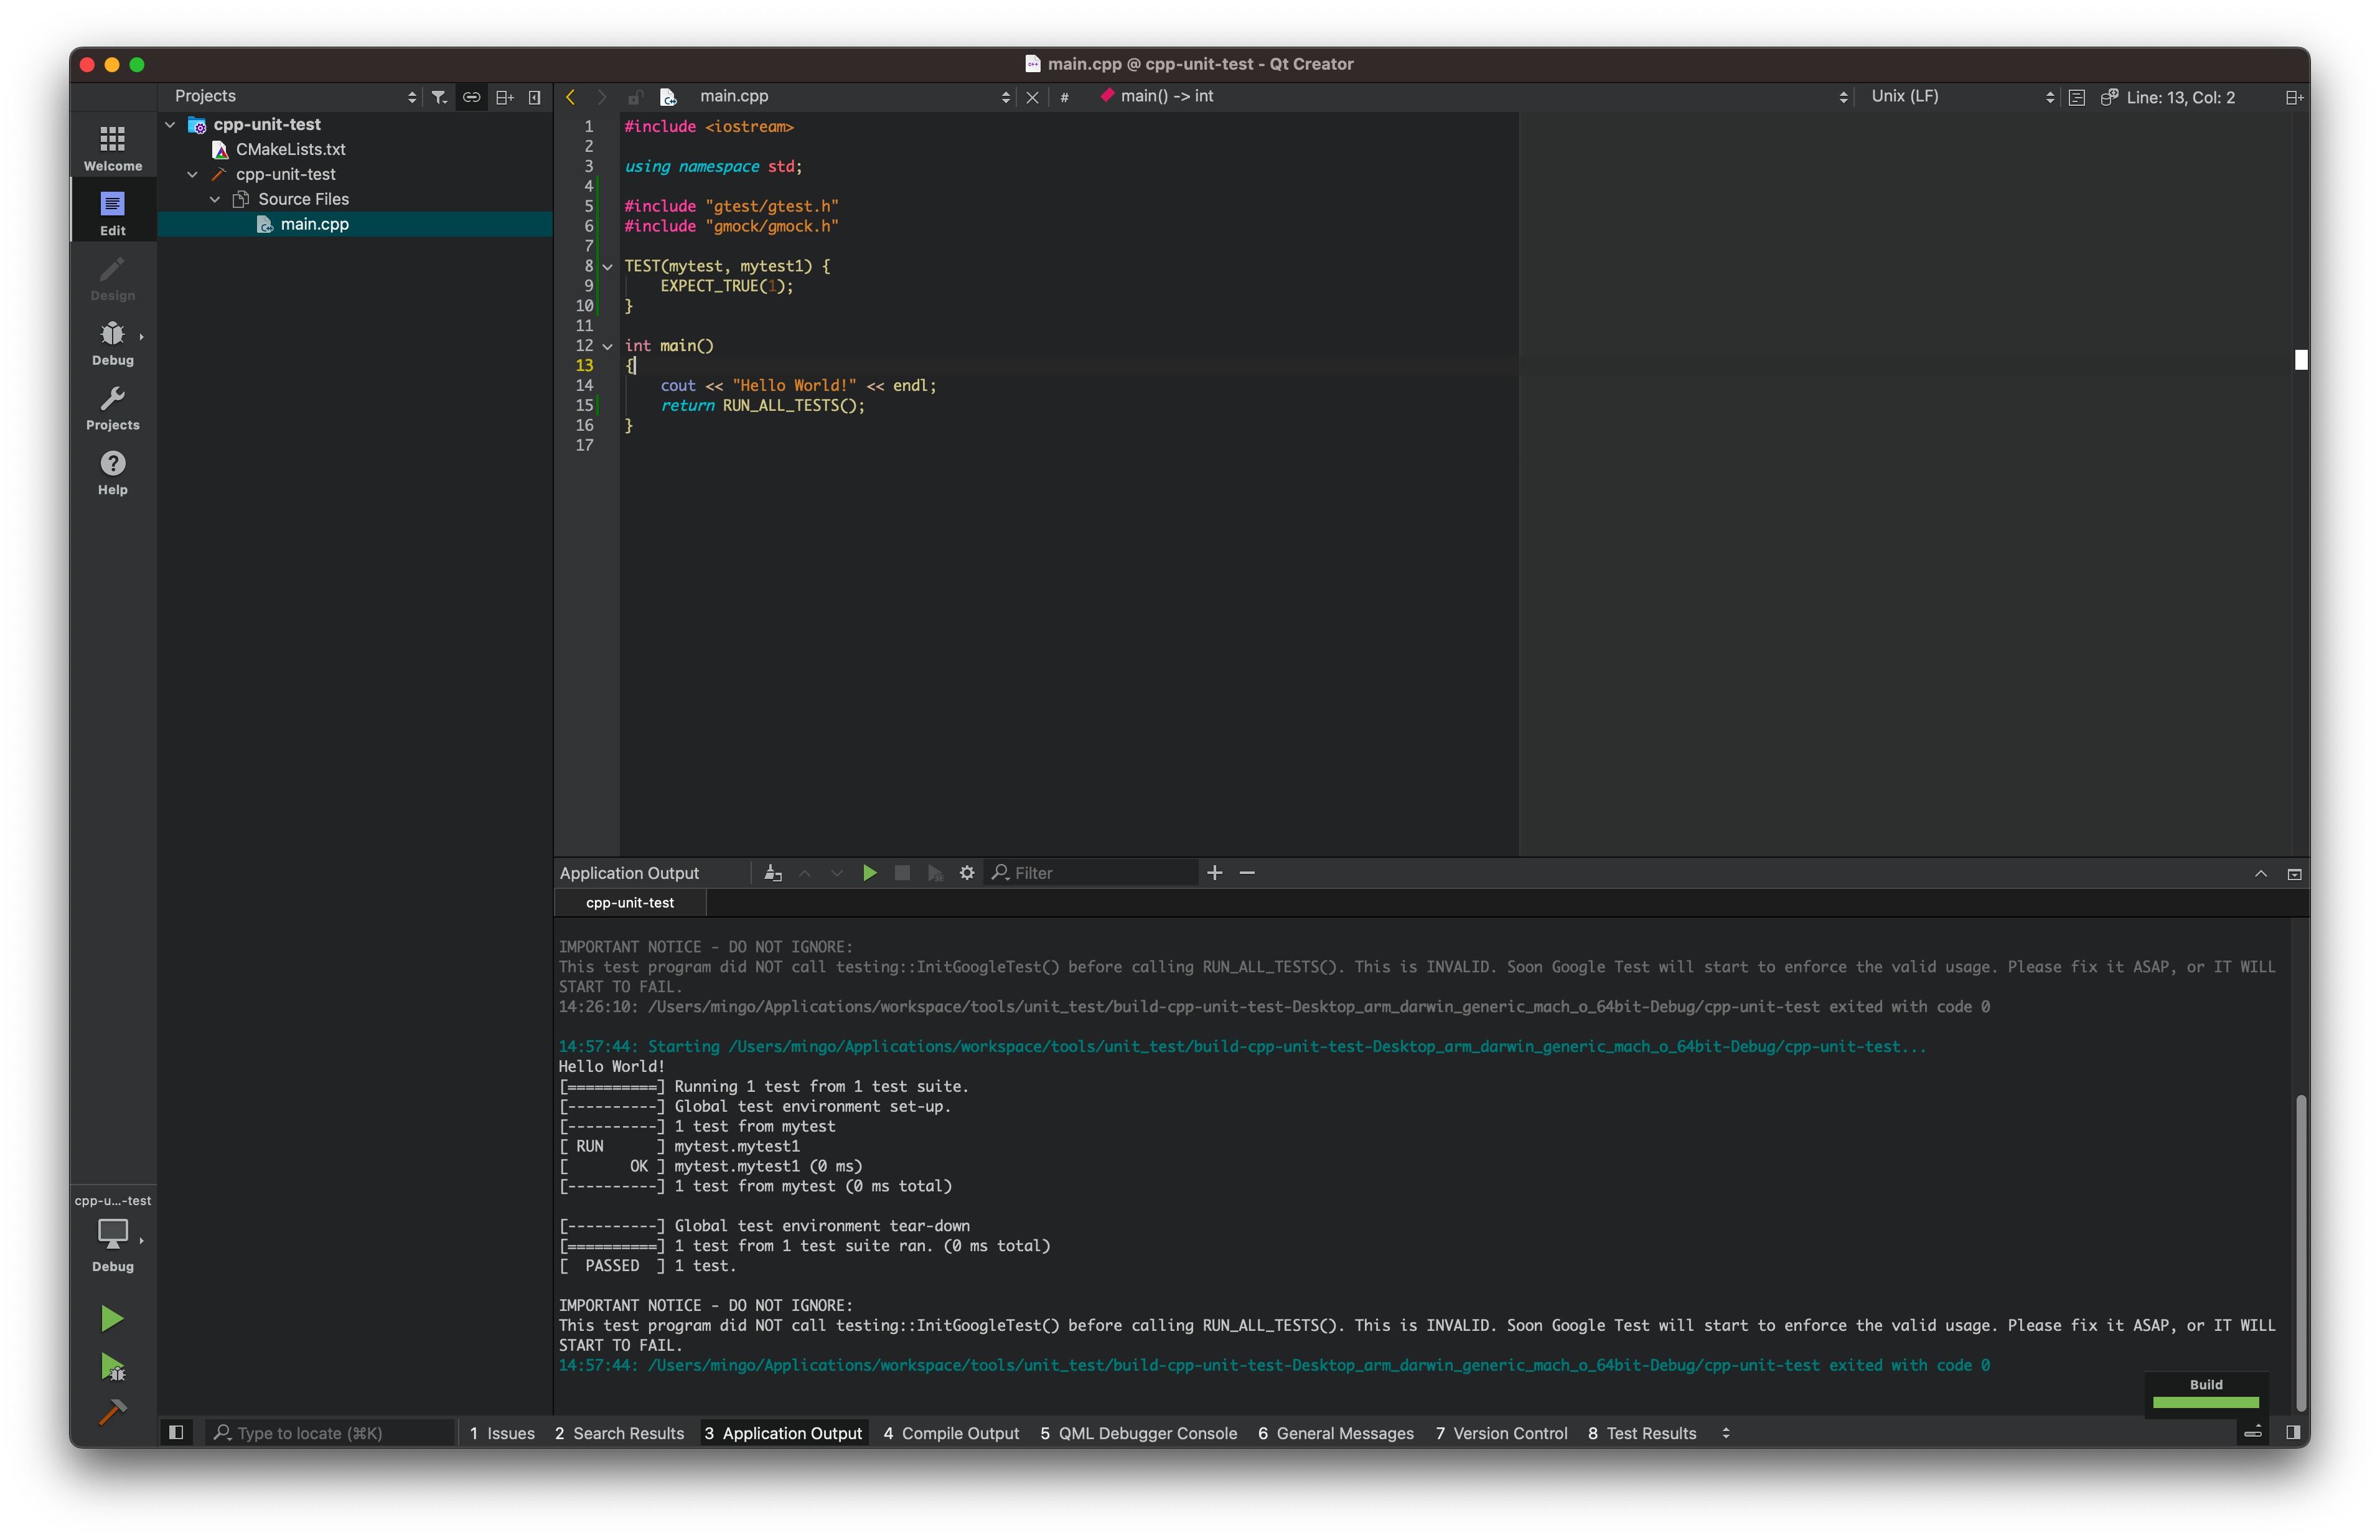Go forward in editor history

[602, 97]
